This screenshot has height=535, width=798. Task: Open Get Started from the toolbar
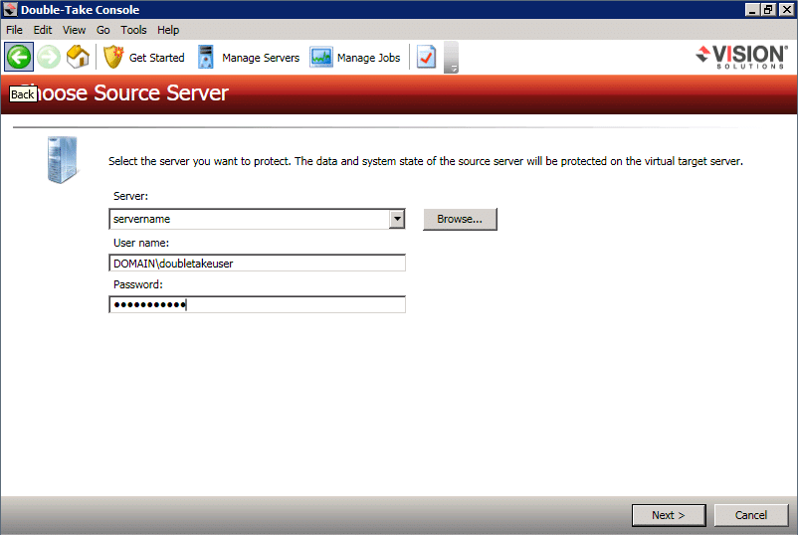[144, 58]
